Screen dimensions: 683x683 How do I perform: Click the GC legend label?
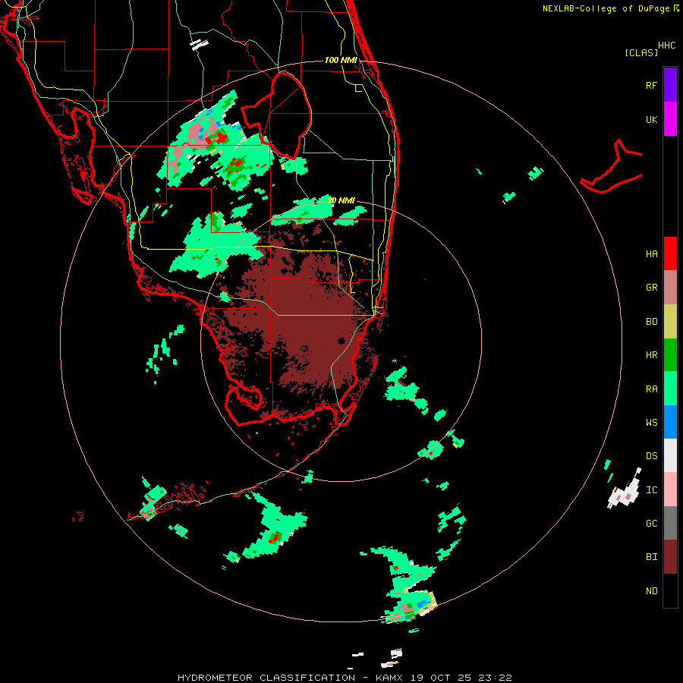pos(651,523)
